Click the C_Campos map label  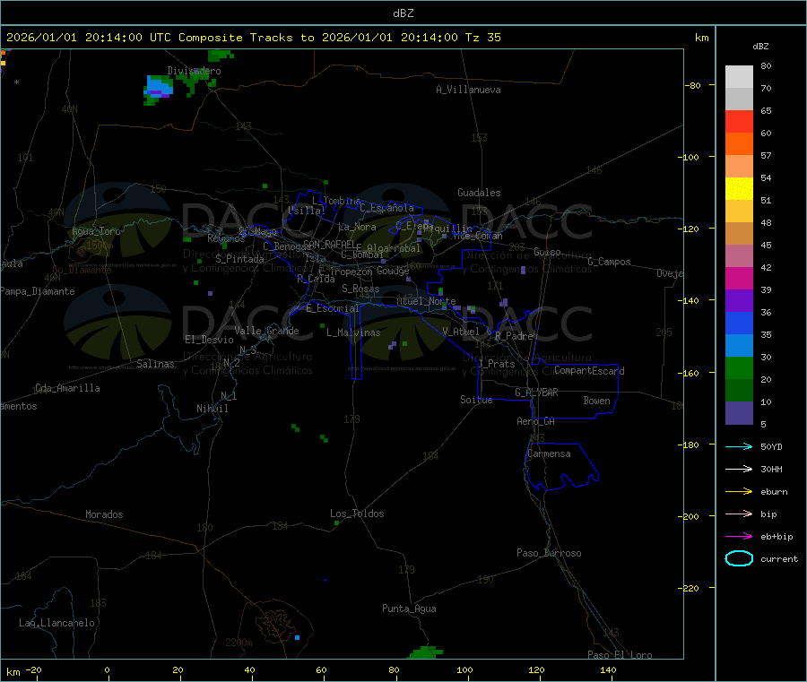pyautogui.click(x=609, y=262)
